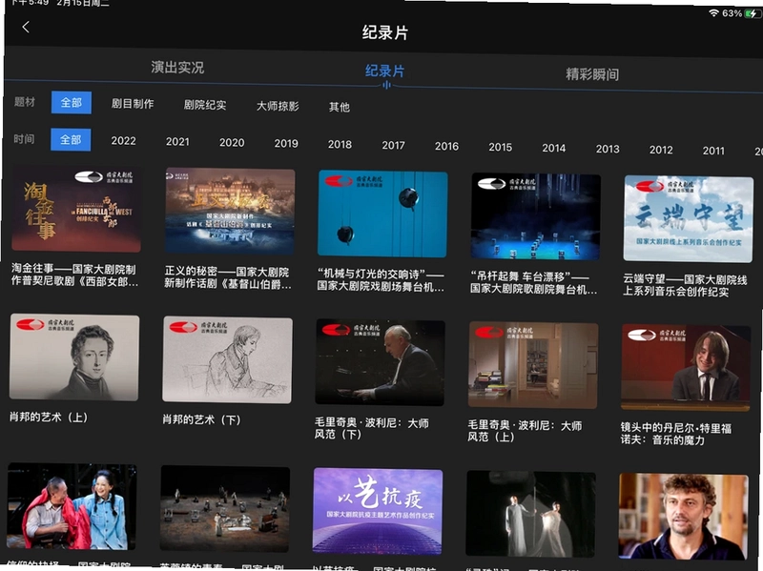Screen dimensions: 763x571
Task: Open the 机械与灯光的交响诗 thumbnail
Action: point(382,214)
